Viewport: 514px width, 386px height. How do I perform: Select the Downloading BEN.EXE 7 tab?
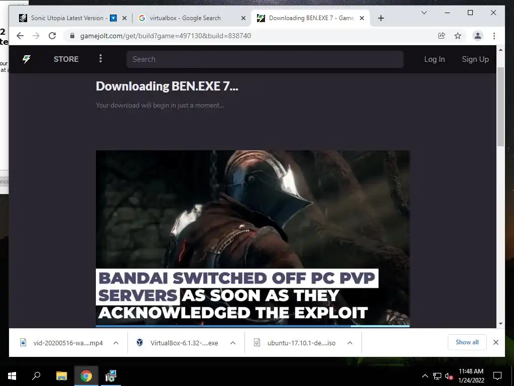coord(310,18)
